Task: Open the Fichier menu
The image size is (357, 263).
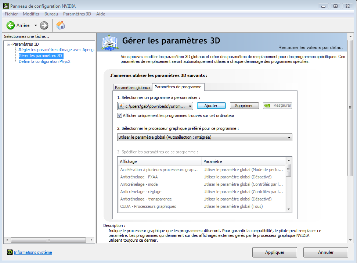Action: coord(11,14)
